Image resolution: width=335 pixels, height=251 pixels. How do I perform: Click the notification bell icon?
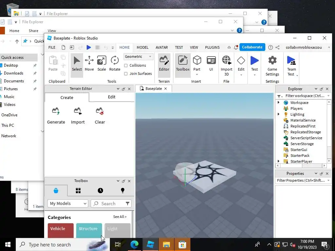click(x=236, y=47)
